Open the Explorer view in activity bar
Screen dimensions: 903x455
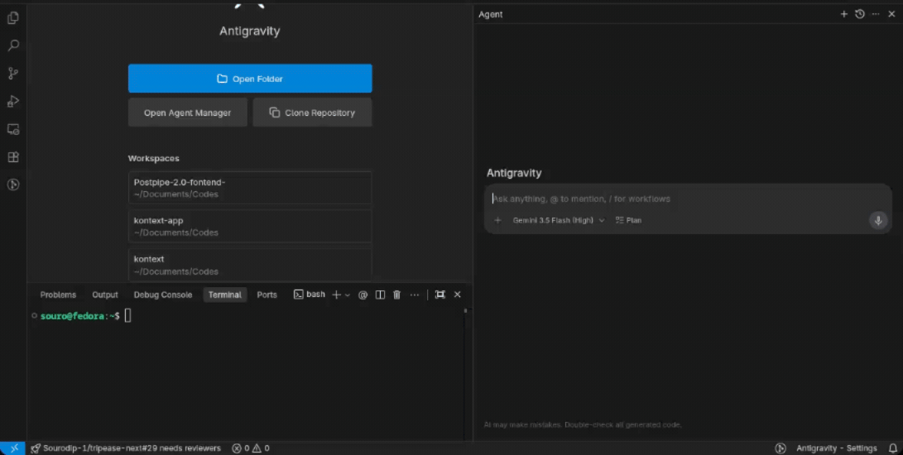[x=12, y=18]
